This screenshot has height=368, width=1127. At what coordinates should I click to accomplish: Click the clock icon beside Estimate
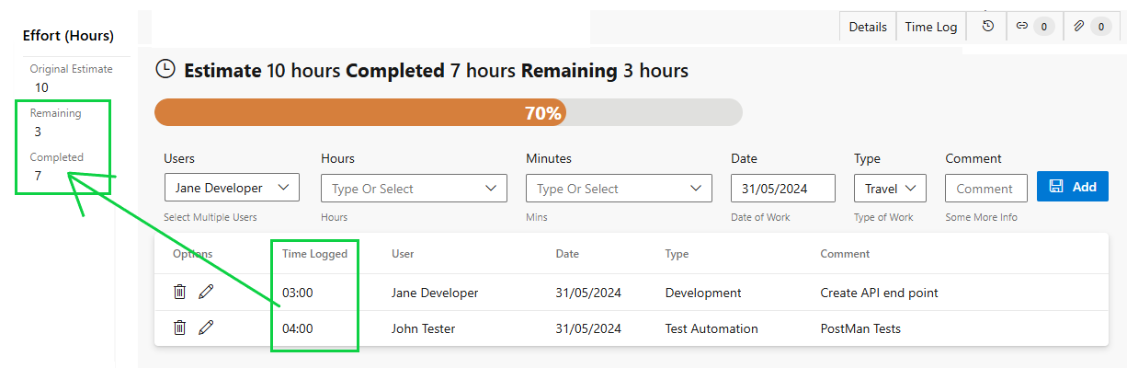click(x=165, y=70)
